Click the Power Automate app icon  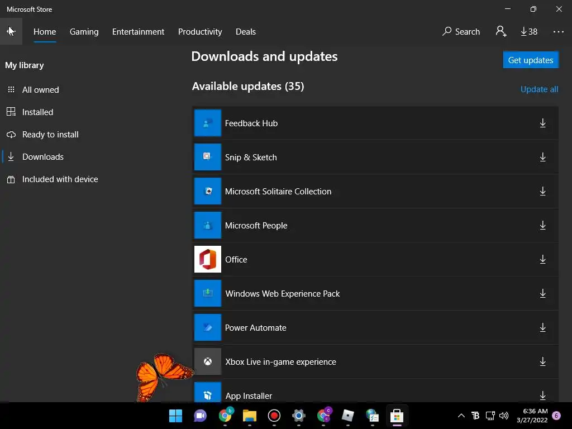208,327
